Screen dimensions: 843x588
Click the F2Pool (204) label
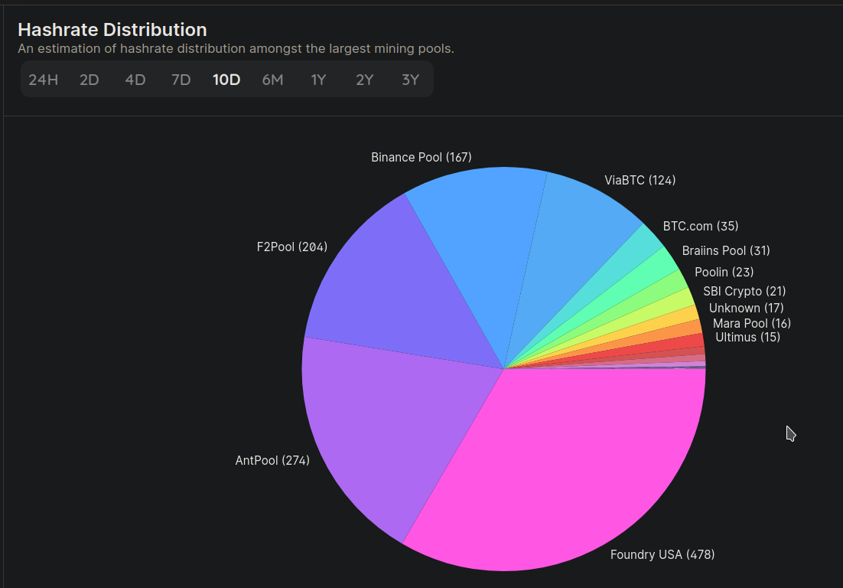click(x=292, y=247)
